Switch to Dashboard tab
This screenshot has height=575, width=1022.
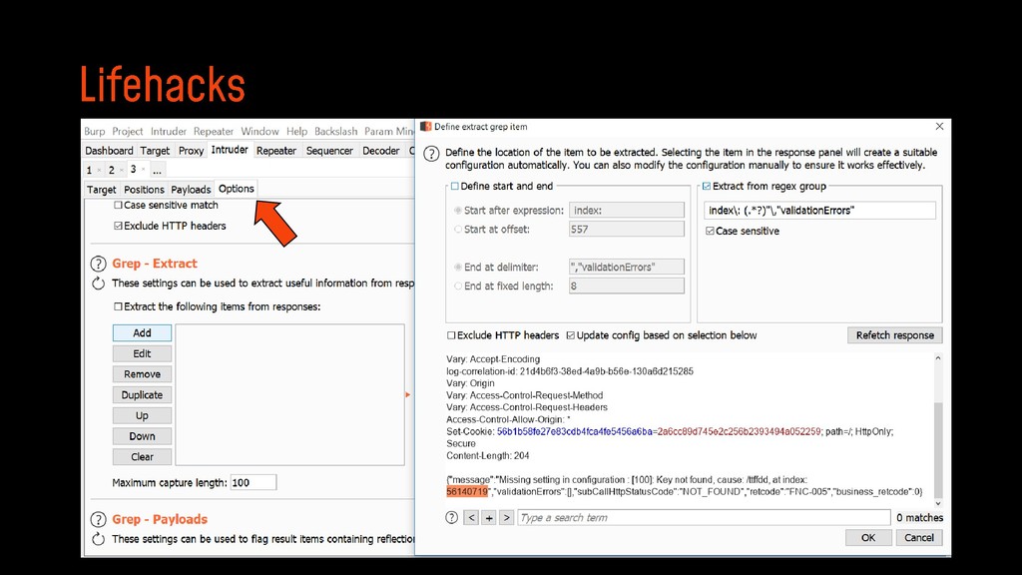tap(109, 151)
